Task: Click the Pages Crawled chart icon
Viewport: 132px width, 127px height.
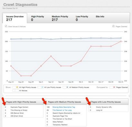Action: tap(114, 26)
